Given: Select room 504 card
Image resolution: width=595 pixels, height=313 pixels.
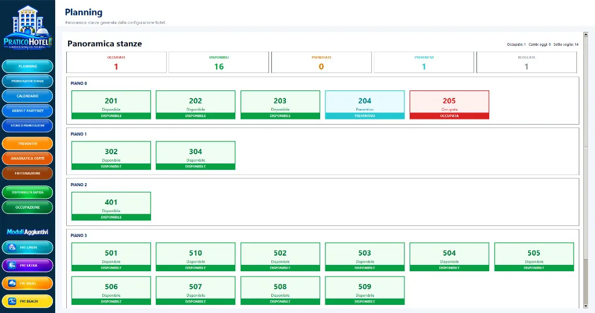Looking at the screenshot, I should coord(449,257).
